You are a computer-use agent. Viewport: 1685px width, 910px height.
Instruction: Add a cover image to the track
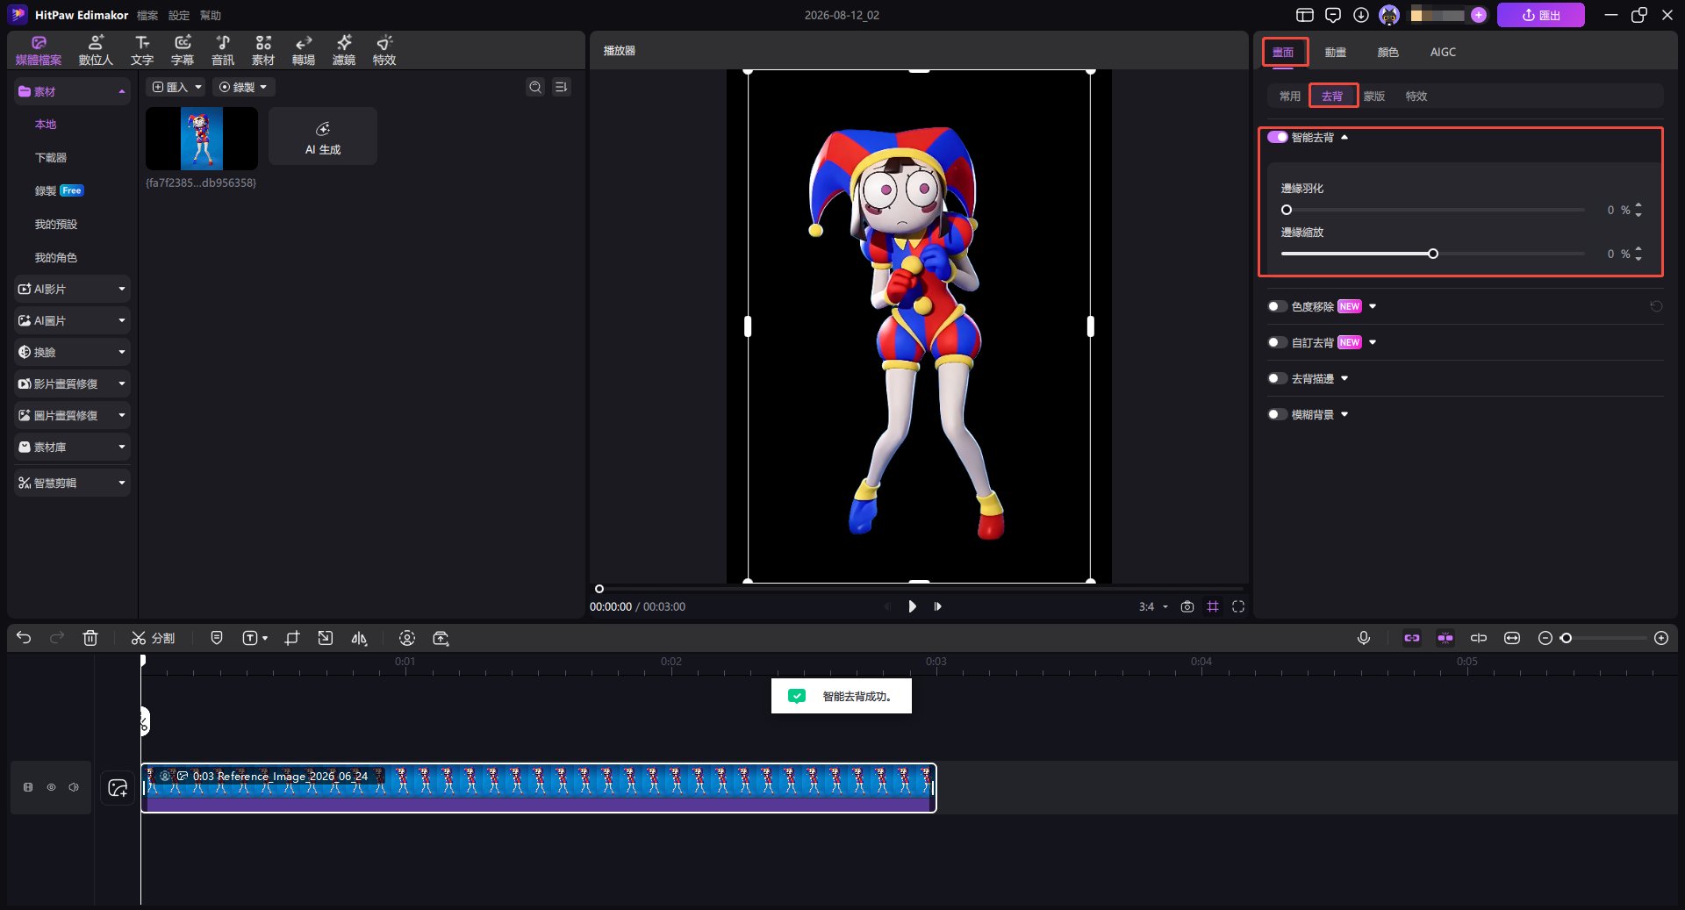[x=118, y=787]
